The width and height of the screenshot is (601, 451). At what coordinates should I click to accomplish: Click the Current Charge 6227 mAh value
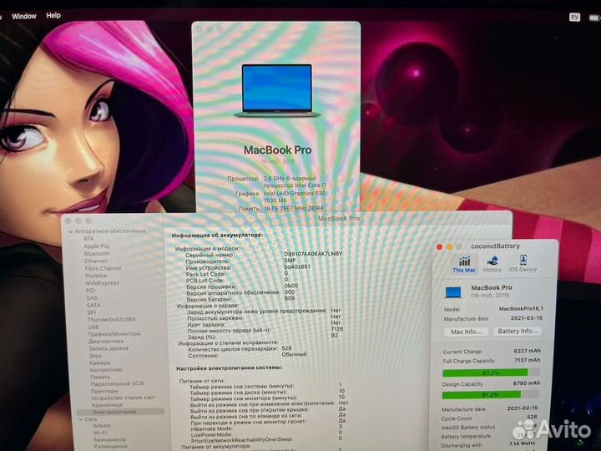pyautogui.click(x=527, y=351)
